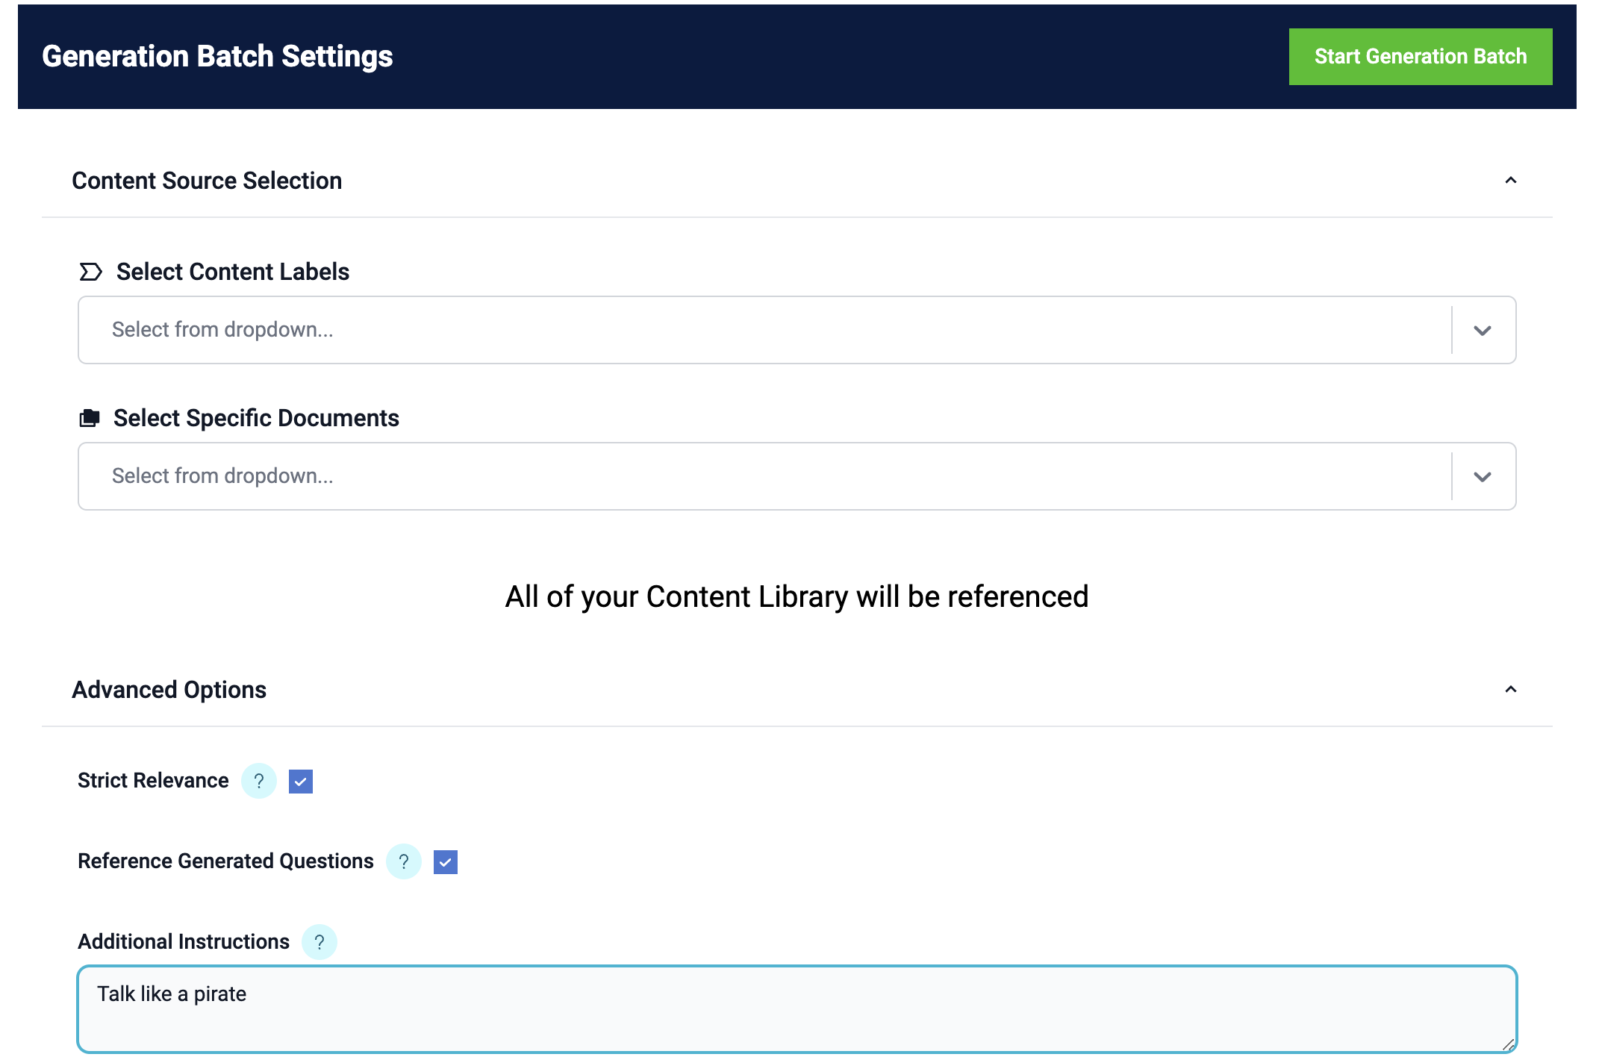Click the label tag icon beside Select Content Labels
Viewport: 1599px width, 1060px height.
pyautogui.click(x=90, y=272)
